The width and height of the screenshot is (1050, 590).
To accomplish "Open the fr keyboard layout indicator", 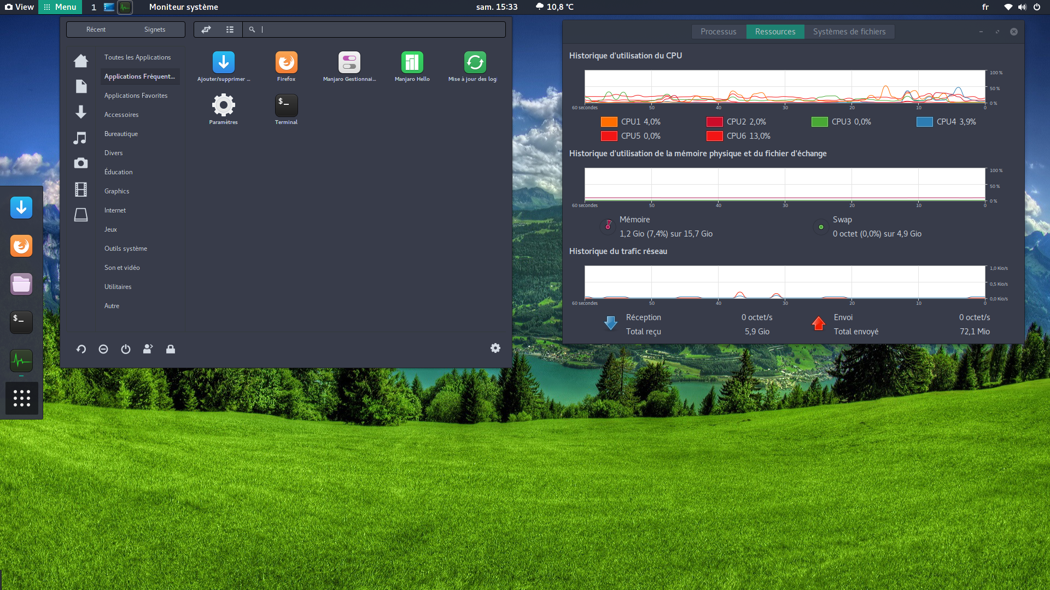I will [985, 7].
